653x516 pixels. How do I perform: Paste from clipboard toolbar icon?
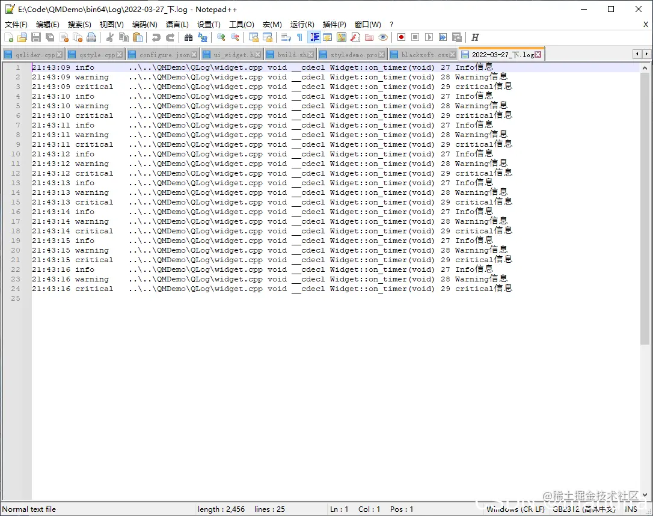point(138,37)
